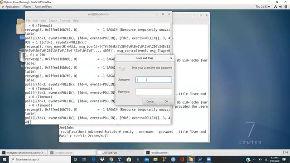The width and height of the screenshot is (290, 163).
Task: Click 'Pass" > outfile 2>/dev/null' line in terminal
Action: 83,136
